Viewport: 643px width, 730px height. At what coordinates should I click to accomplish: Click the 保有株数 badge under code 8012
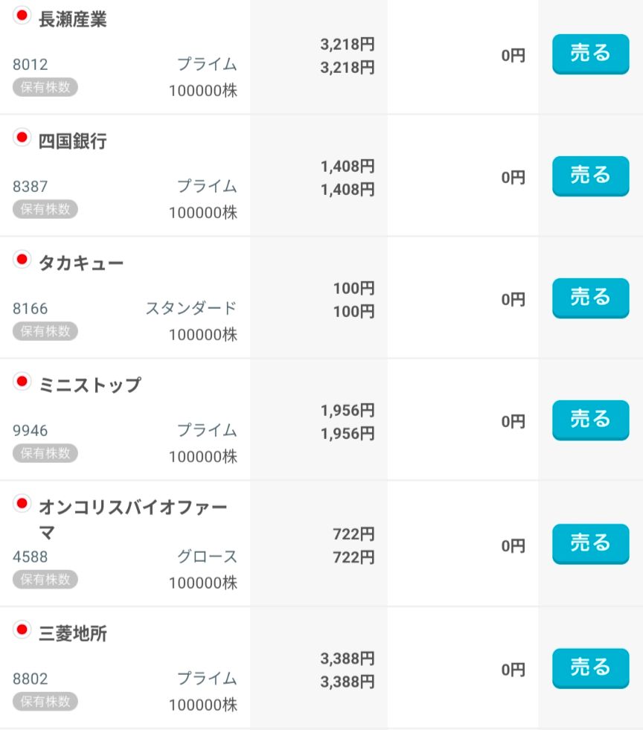coord(45,87)
